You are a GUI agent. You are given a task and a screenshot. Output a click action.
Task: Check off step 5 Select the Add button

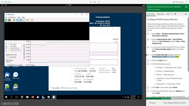coord(148,60)
